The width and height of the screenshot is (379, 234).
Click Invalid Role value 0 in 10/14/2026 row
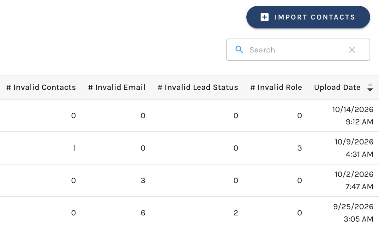tap(300, 116)
